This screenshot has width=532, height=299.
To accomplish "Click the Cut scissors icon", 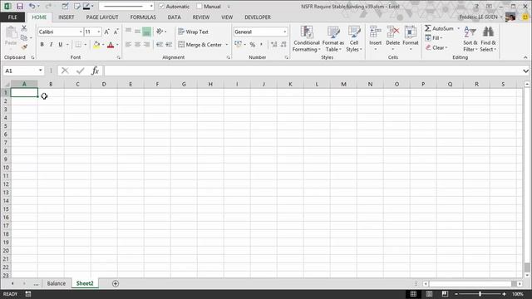I will (24, 28).
